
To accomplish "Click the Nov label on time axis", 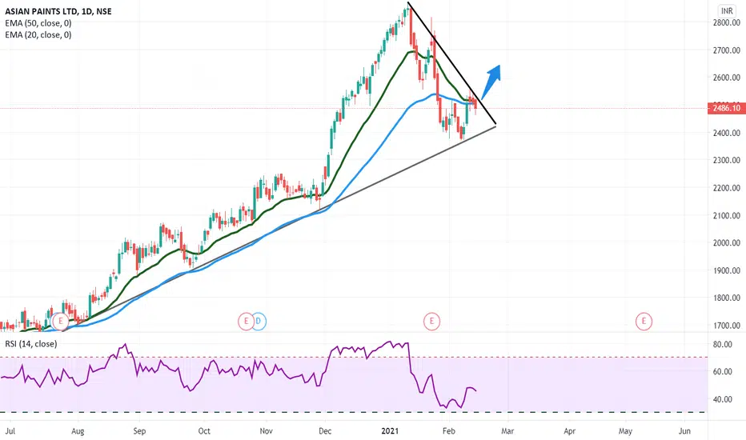I will tap(266, 431).
